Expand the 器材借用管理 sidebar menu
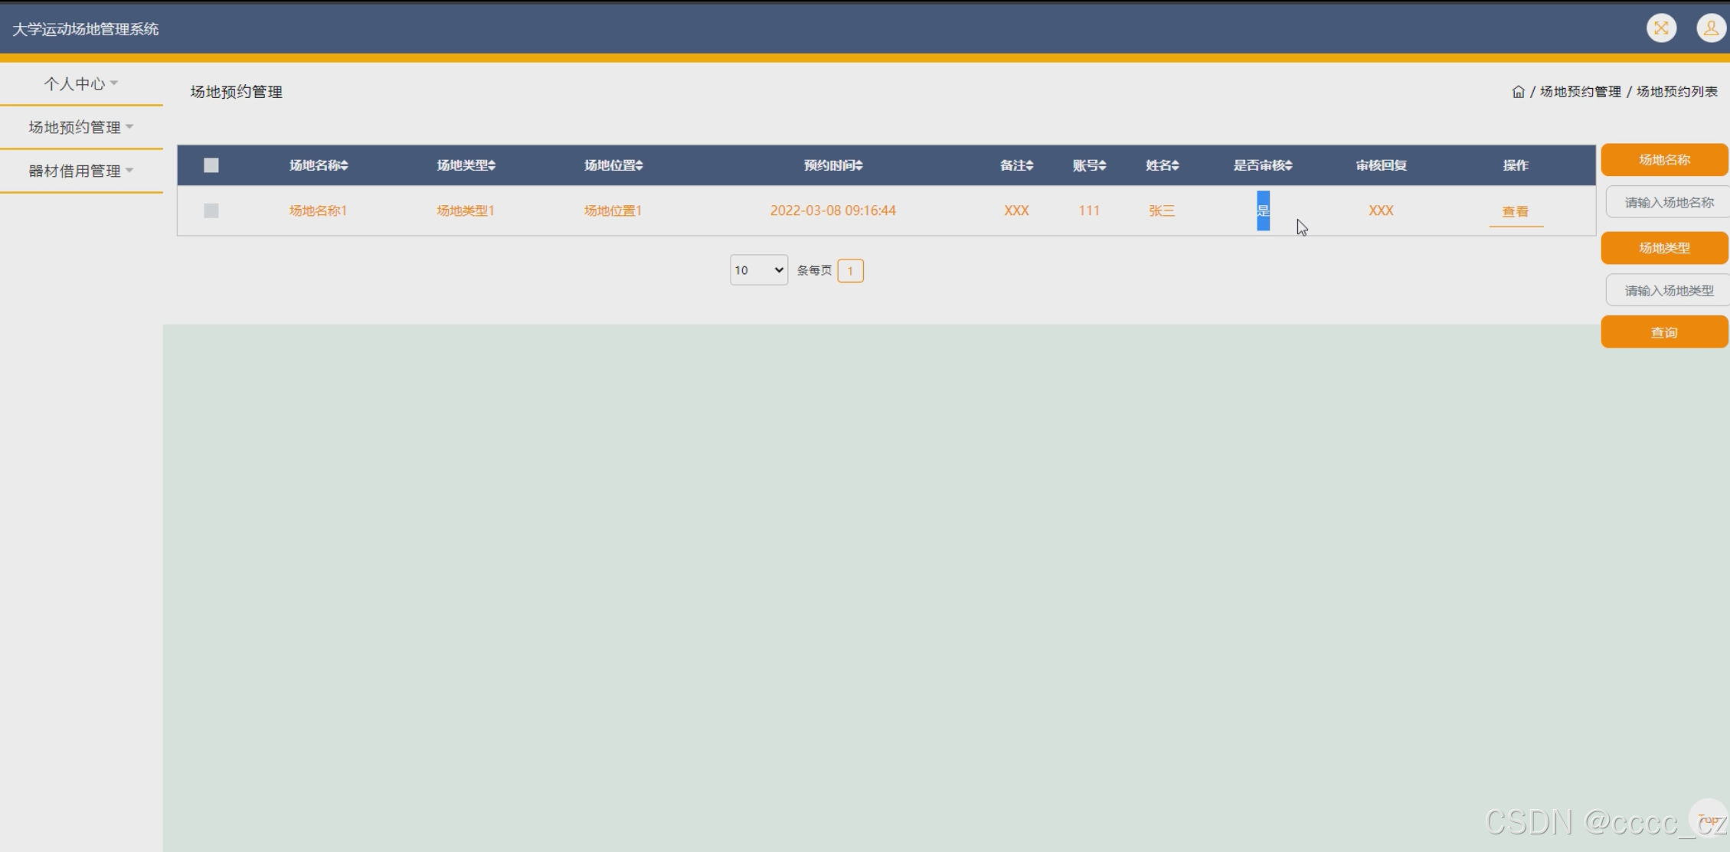This screenshot has width=1730, height=852. click(80, 171)
